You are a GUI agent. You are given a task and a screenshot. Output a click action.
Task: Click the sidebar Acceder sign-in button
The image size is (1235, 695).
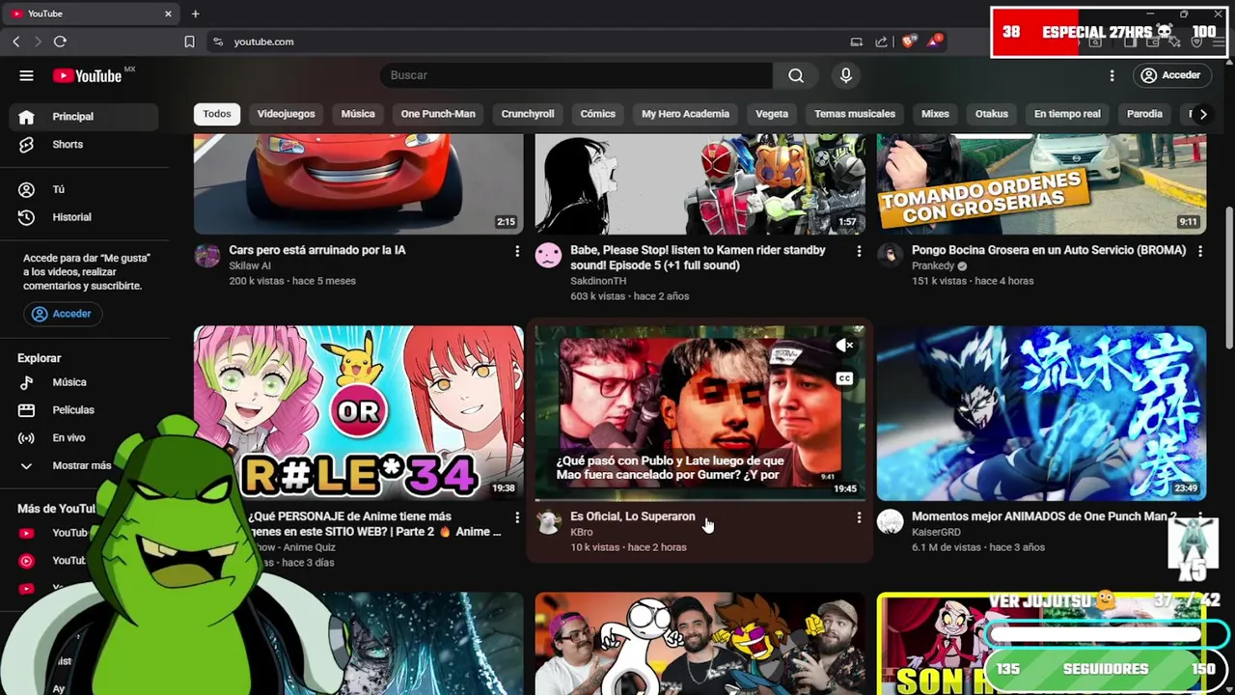click(x=62, y=314)
